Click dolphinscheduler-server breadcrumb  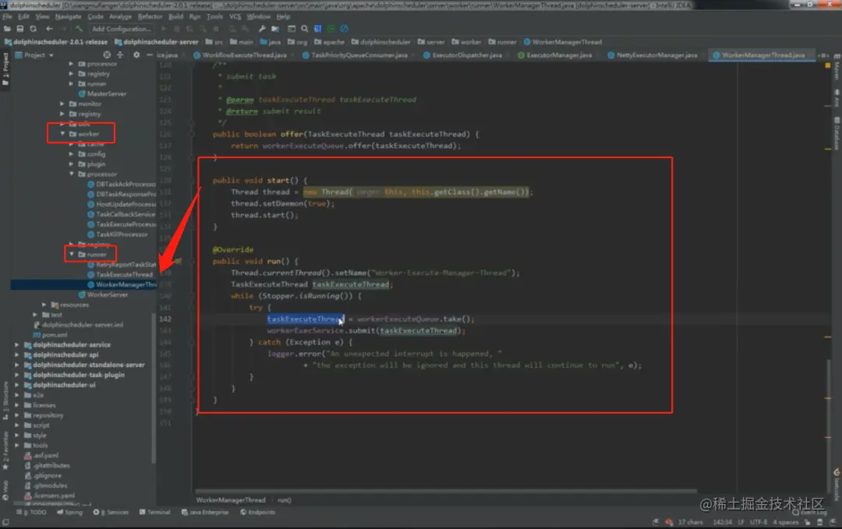click(156, 42)
